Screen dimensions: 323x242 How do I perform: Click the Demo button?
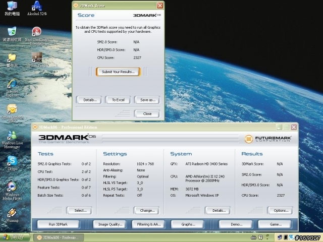tap(236, 224)
